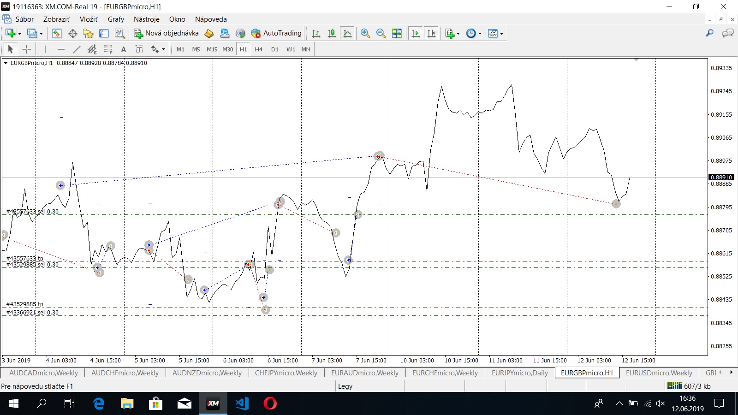Screen dimensions: 738x415
Task: Open the Market Watch panel icon
Action: pyautogui.click(x=57, y=33)
